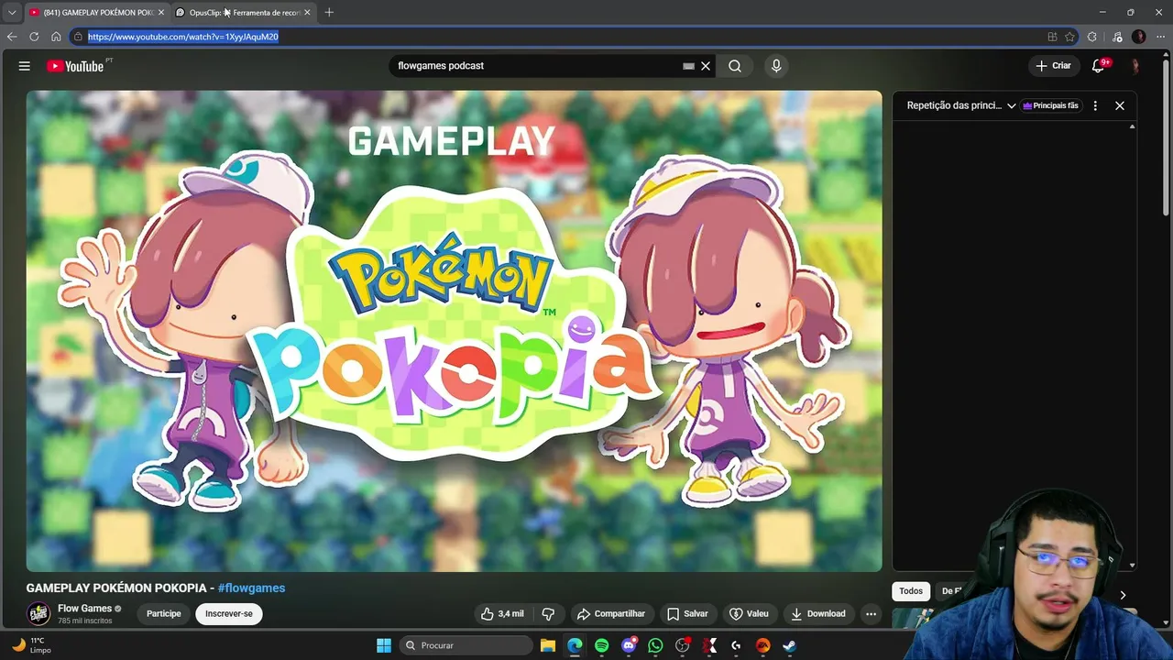Open Flow Games channel name link
The height and width of the screenshot is (660, 1173).
[84, 609]
